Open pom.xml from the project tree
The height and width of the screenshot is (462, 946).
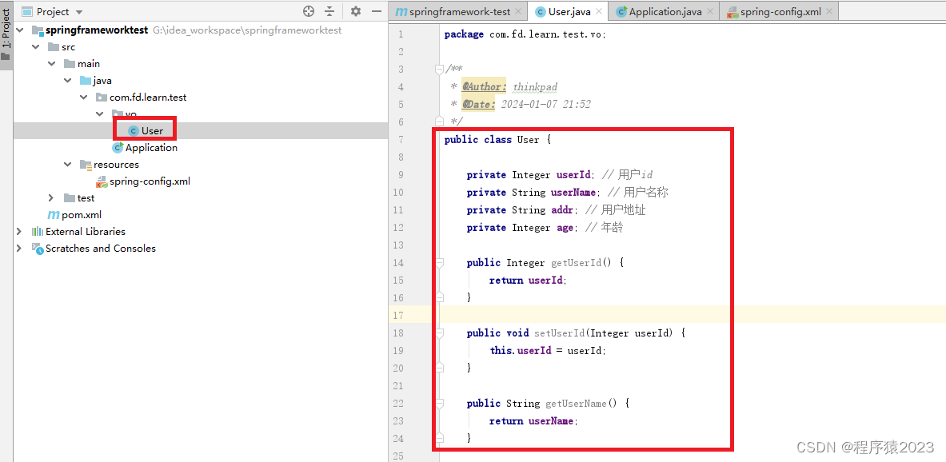click(x=80, y=214)
